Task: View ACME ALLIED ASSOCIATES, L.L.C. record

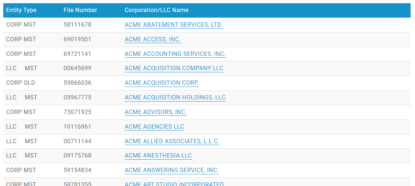Action: point(172,141)
